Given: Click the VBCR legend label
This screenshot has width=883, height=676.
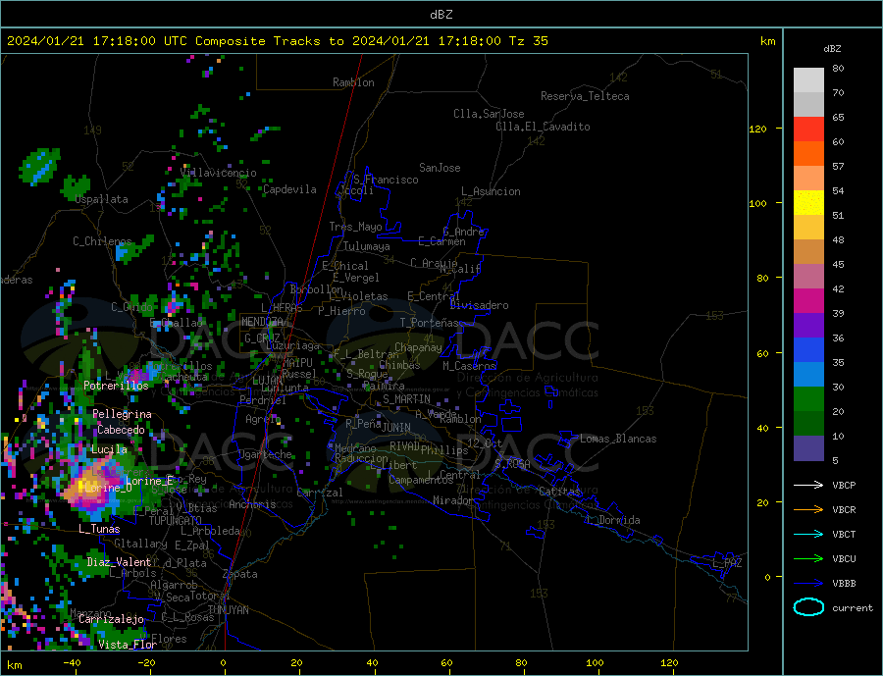Looking at the screenshot, I should (844, 510).
